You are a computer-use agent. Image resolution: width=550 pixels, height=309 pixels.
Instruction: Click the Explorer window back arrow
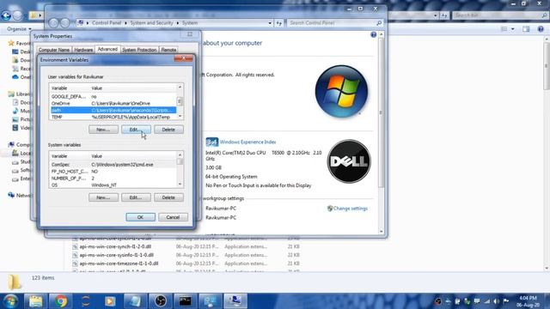tap(6, 15)
